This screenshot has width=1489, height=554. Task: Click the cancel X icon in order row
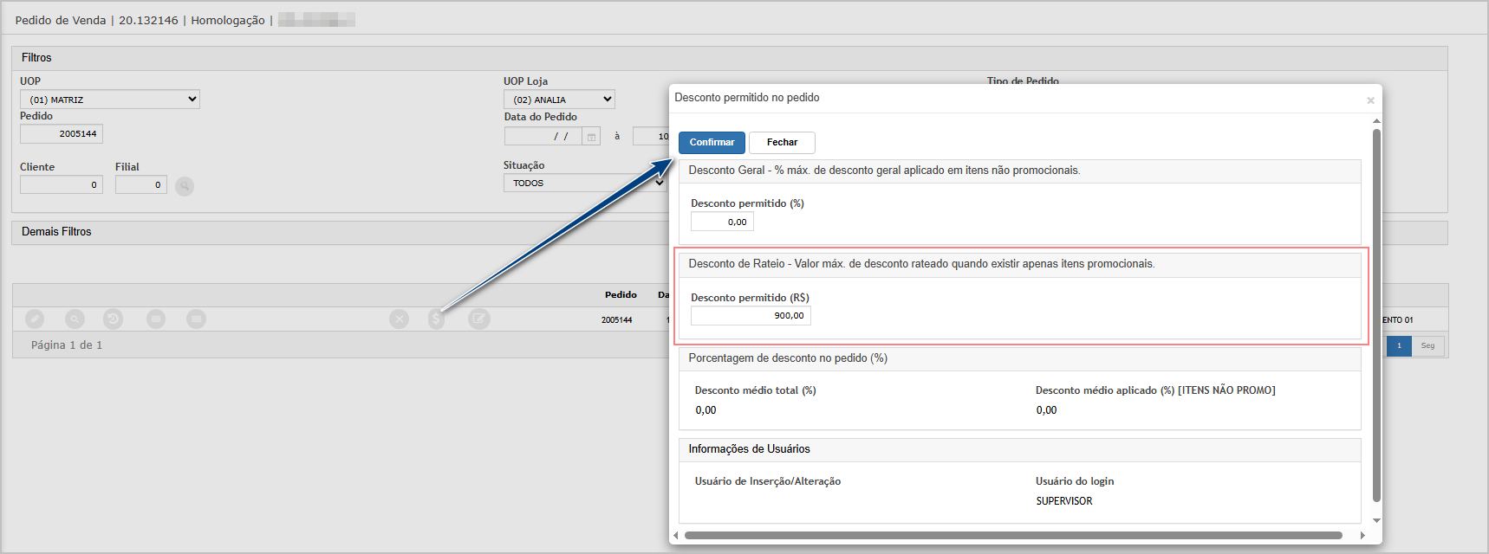coord(399,319)
